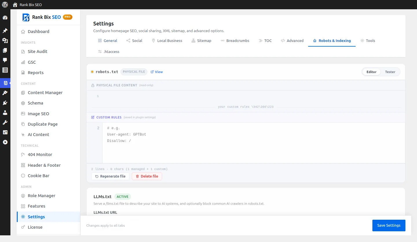
Task: Open GSC in the plugin menu
Action: (x=48, y=62)
